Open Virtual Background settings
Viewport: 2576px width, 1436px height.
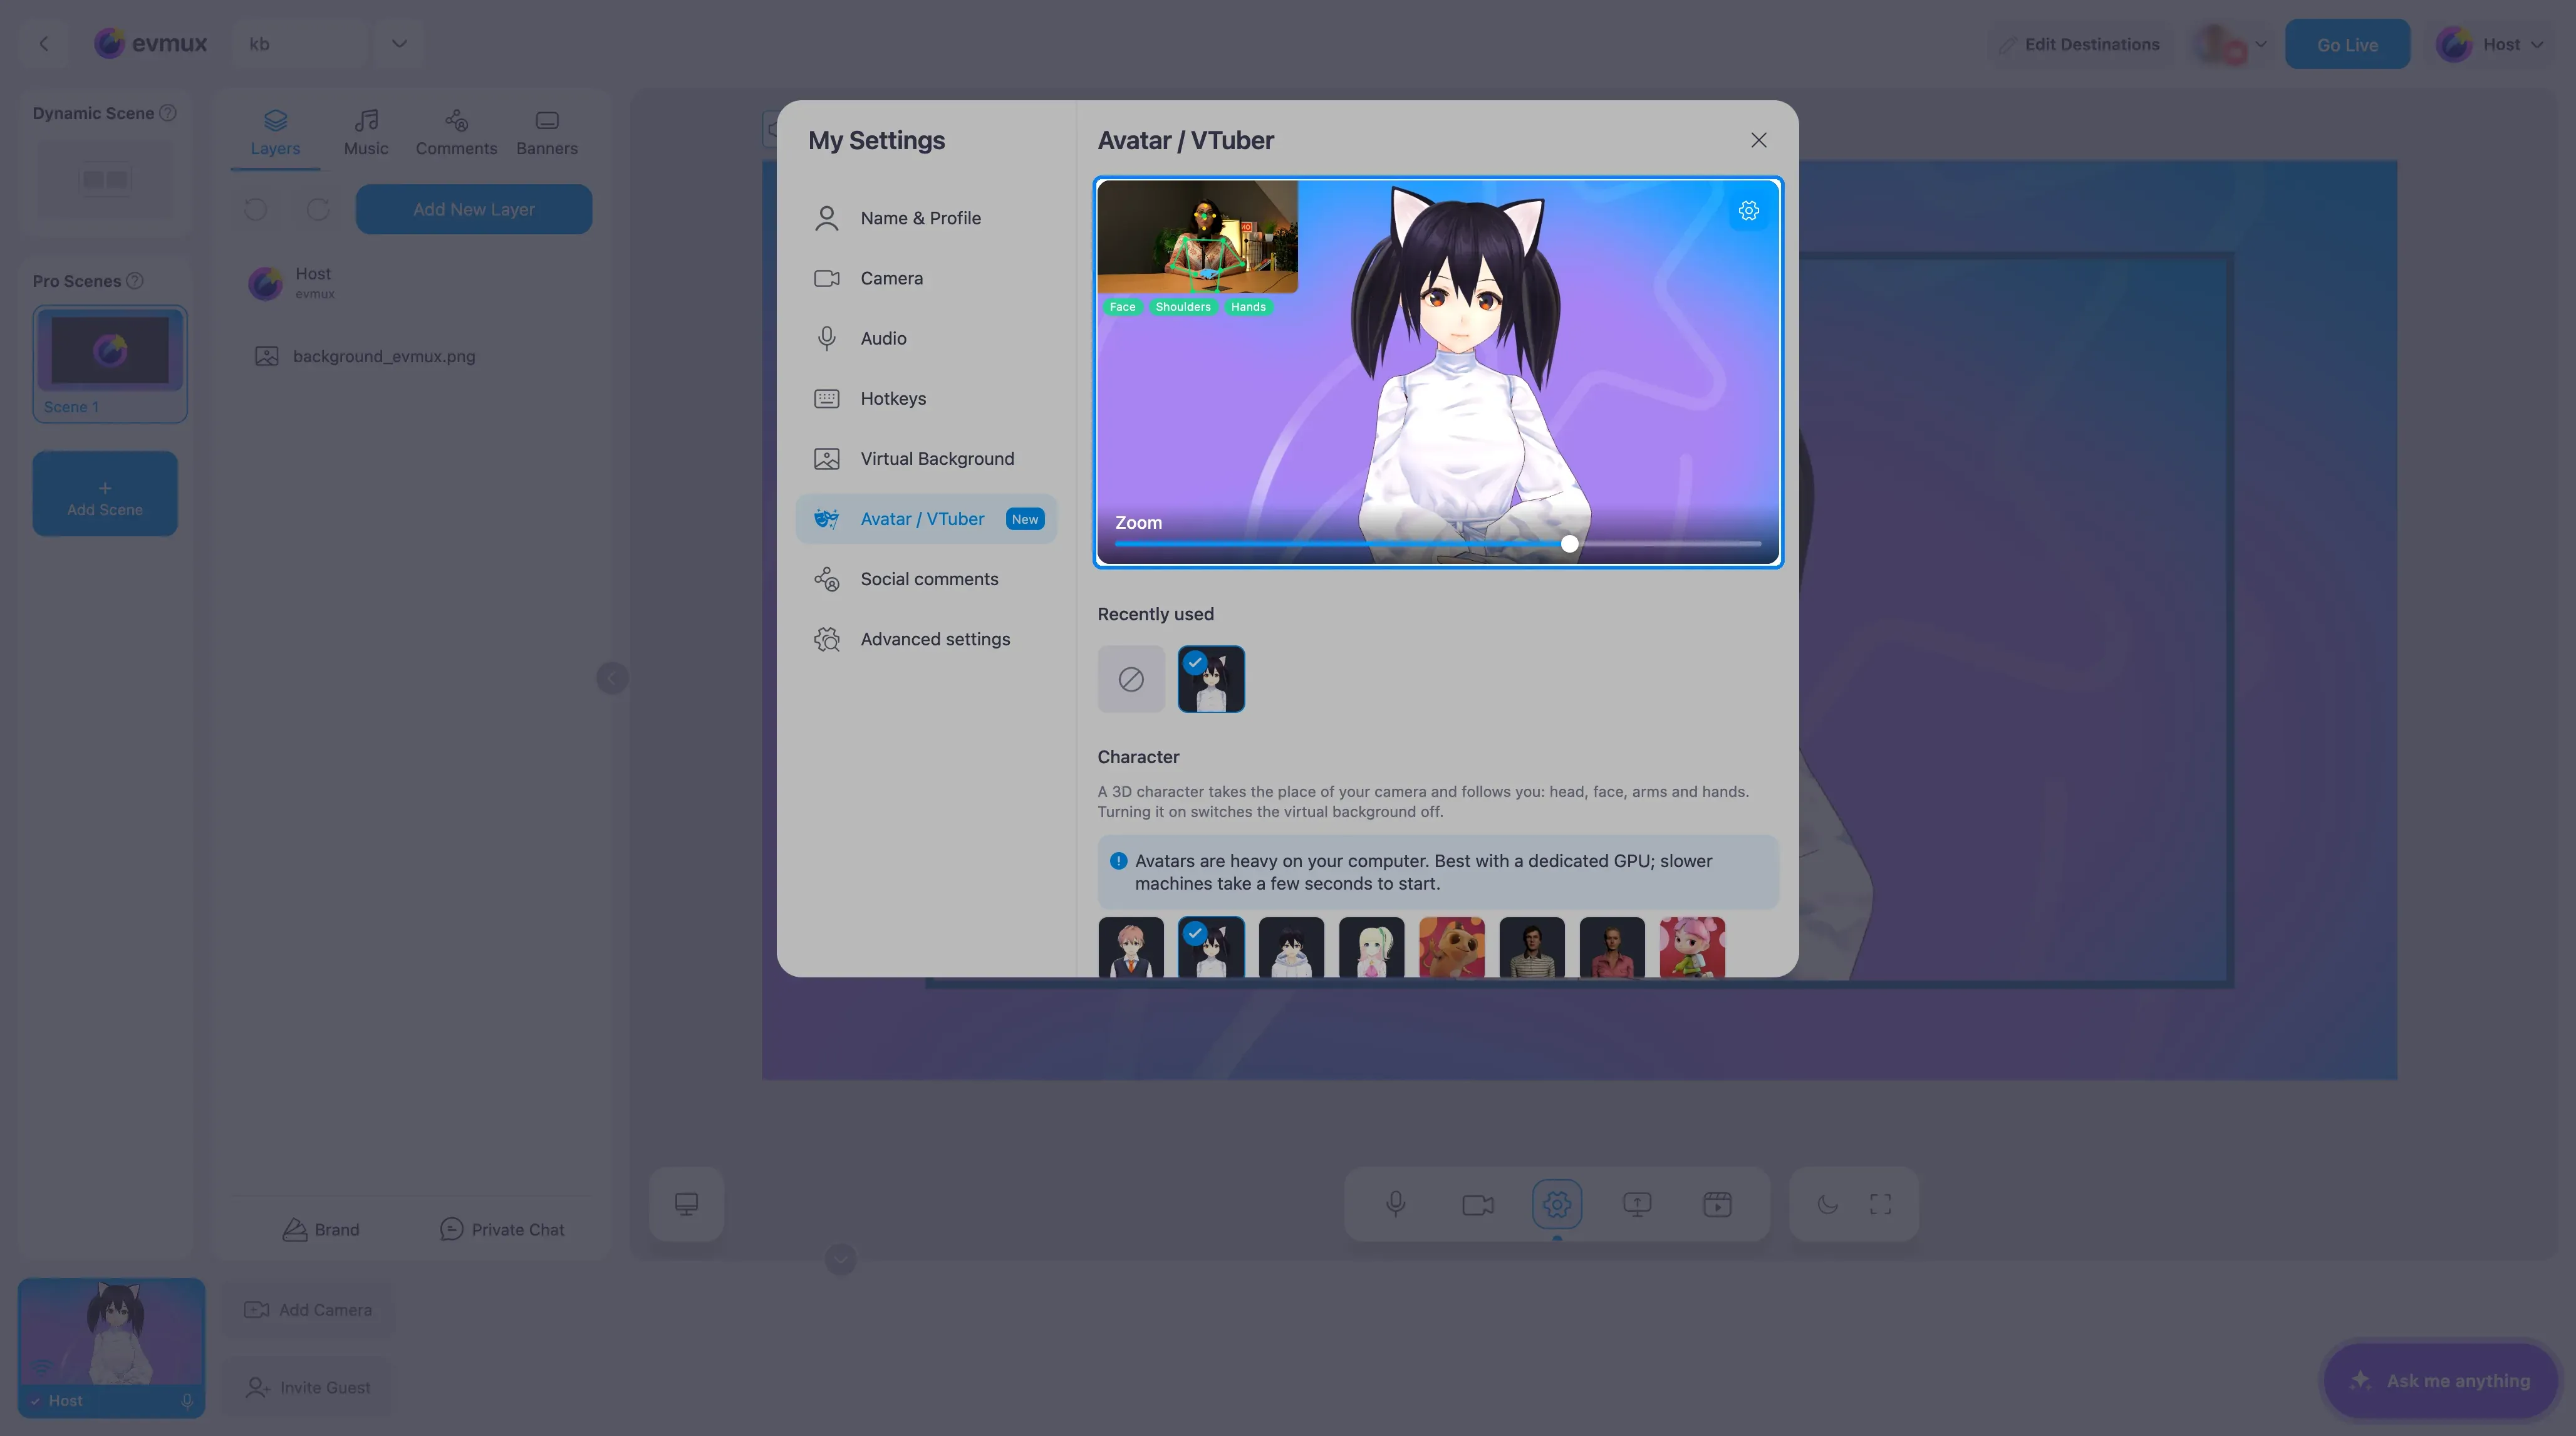926,459
